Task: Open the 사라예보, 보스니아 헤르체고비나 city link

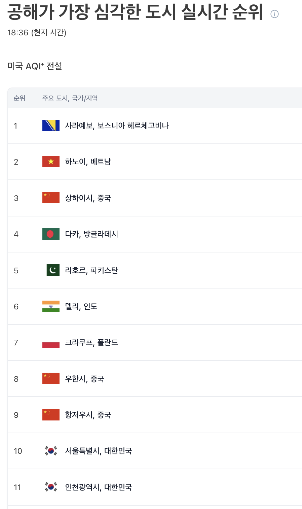Action: coord(117,126)
